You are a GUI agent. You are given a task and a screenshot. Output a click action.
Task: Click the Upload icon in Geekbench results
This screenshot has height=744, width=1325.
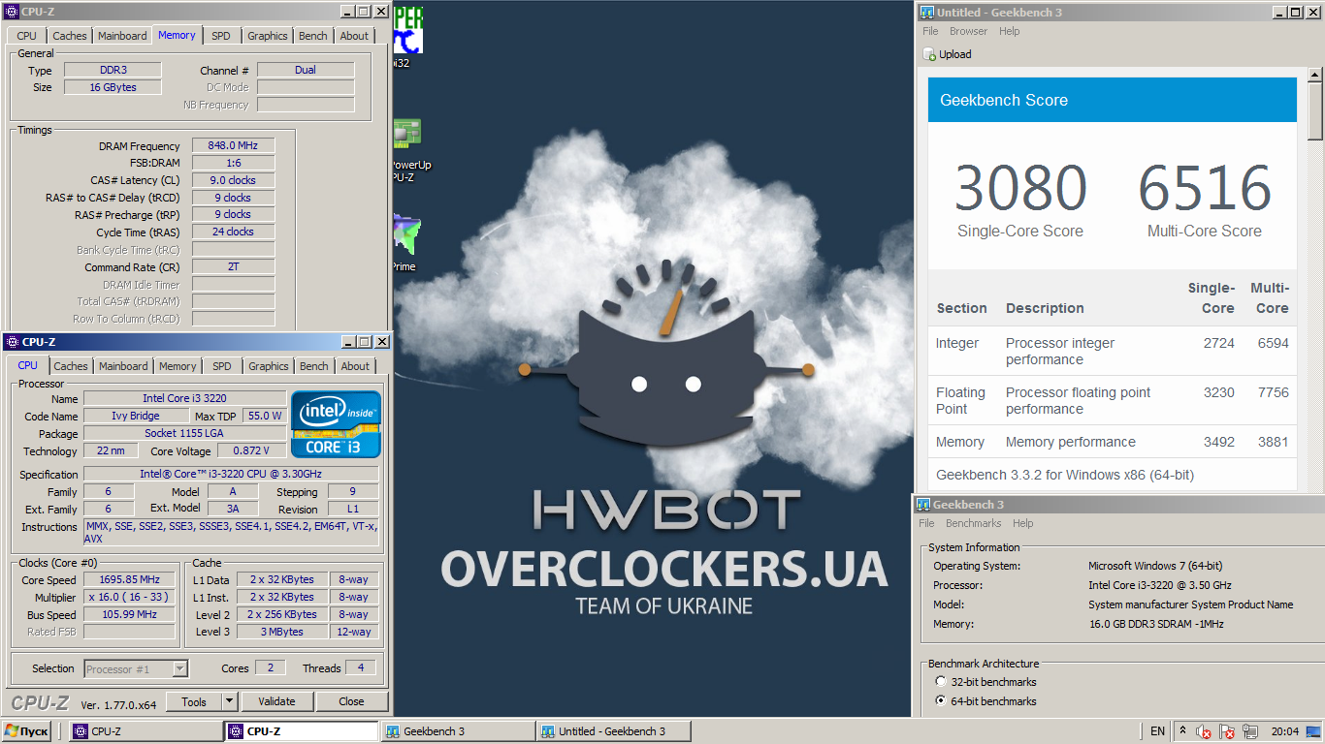[930, 55]
